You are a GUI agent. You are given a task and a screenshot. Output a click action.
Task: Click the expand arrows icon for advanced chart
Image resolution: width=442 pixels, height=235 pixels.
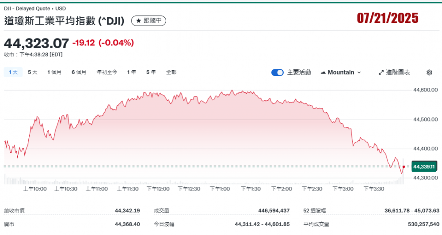tap(381, 72)
